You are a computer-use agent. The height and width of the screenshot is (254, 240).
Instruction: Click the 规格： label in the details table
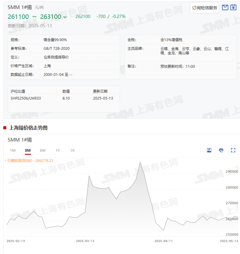tap(15, 40)
